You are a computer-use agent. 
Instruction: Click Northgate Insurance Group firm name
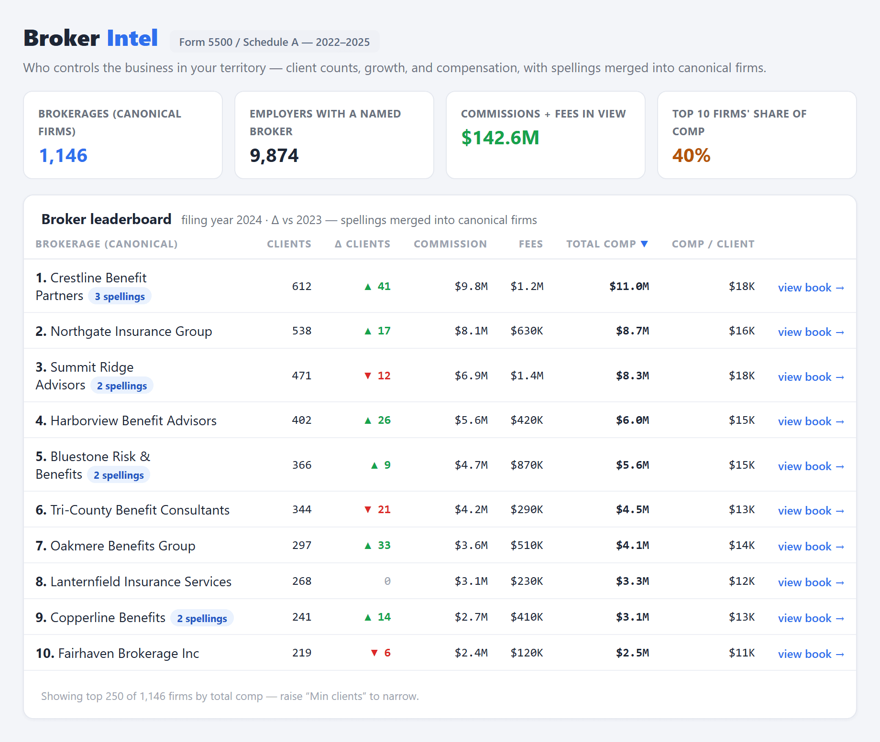[131, 331]
